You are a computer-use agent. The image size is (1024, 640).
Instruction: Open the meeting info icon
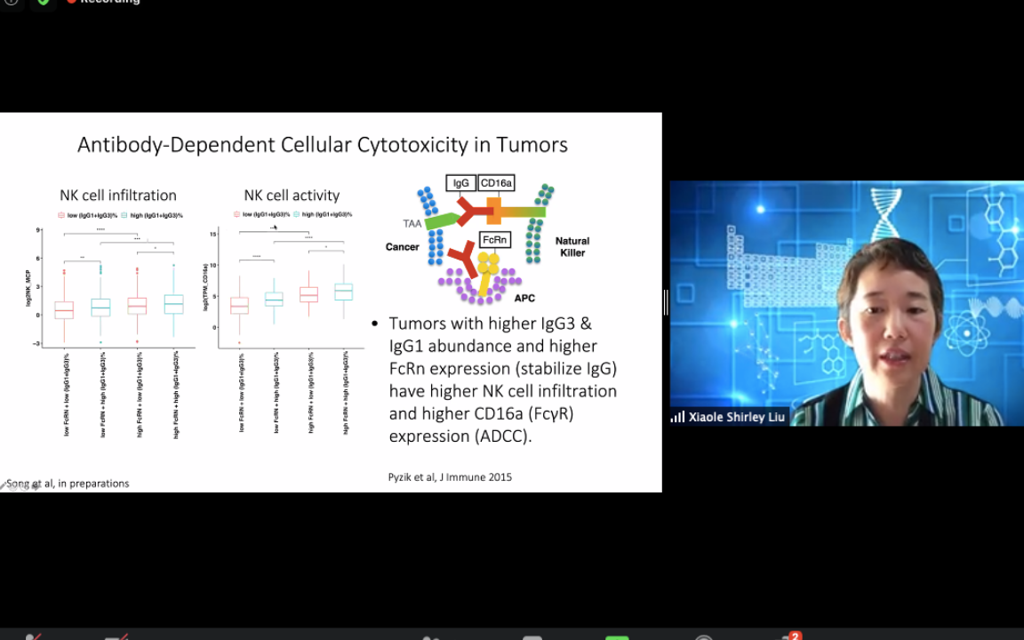pyautogui.click(x=11, y=3)
